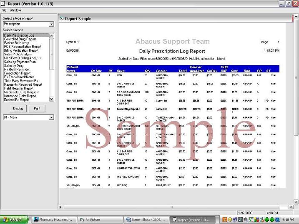Select Controlled Drug Report in list

click(x=20, y=39)
